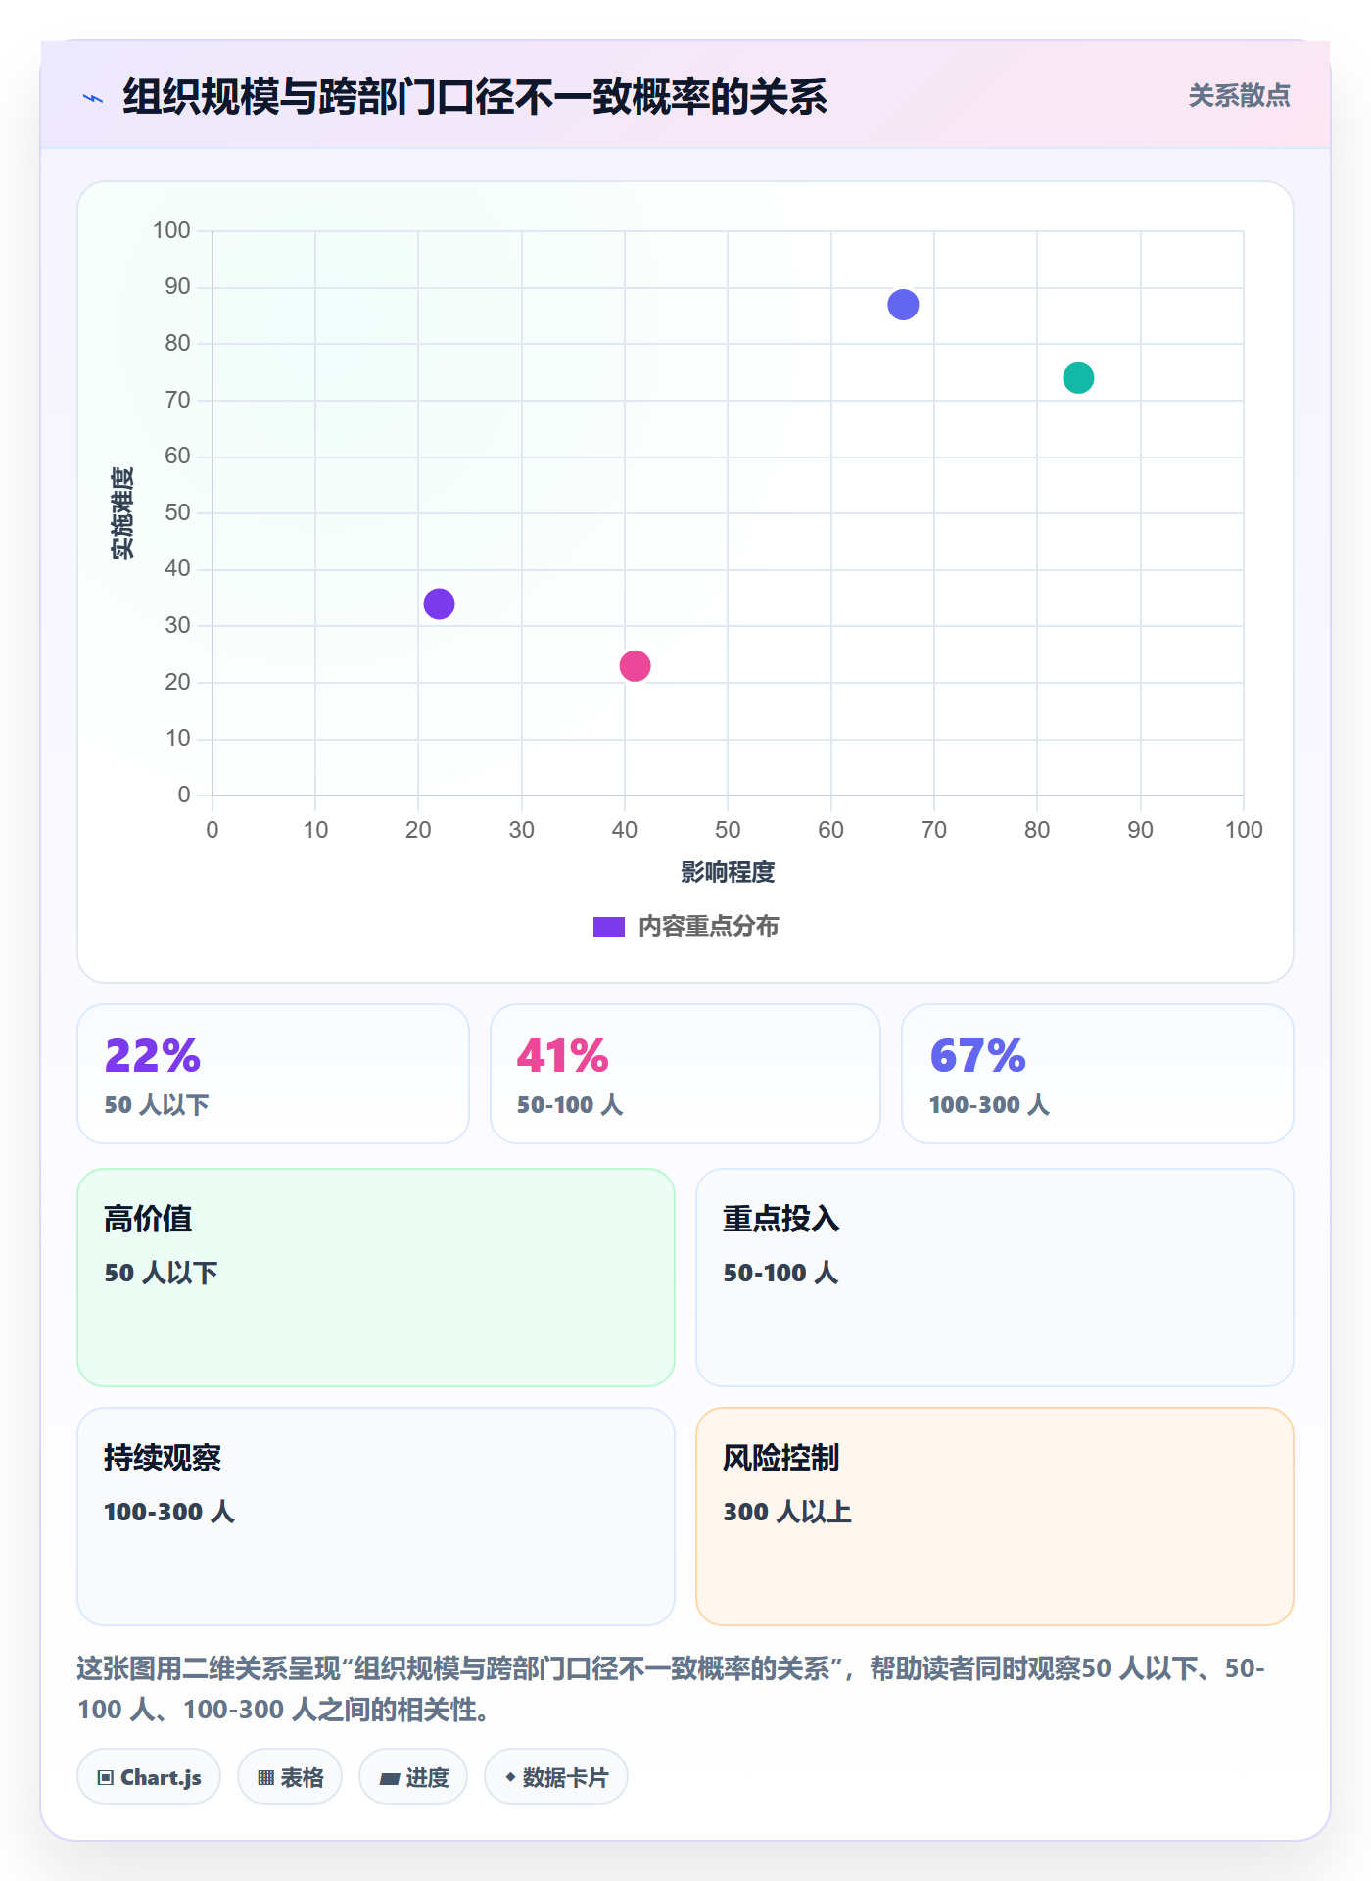This screenshot has height=1881, width=1371.
Task: Click the bar icon in the 进度 chip
Action: point(389,1779)
